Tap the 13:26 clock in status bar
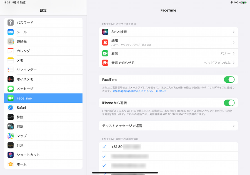Screen dimensions: 250x175 [x=7, y=3]
